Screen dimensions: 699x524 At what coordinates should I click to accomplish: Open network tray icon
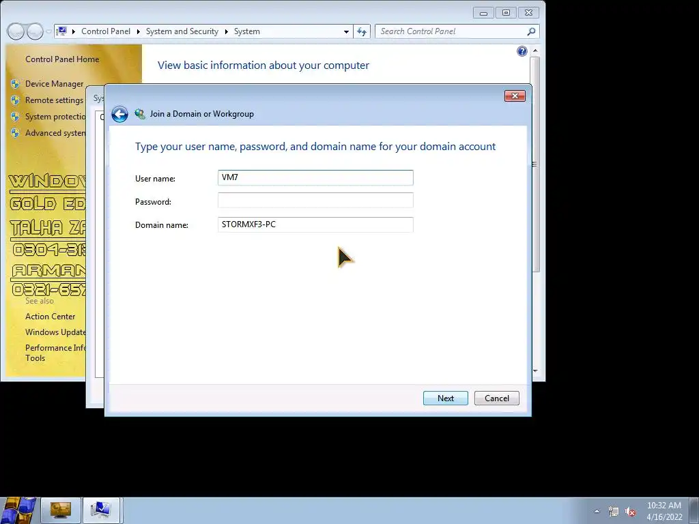(x=614, y=512)
